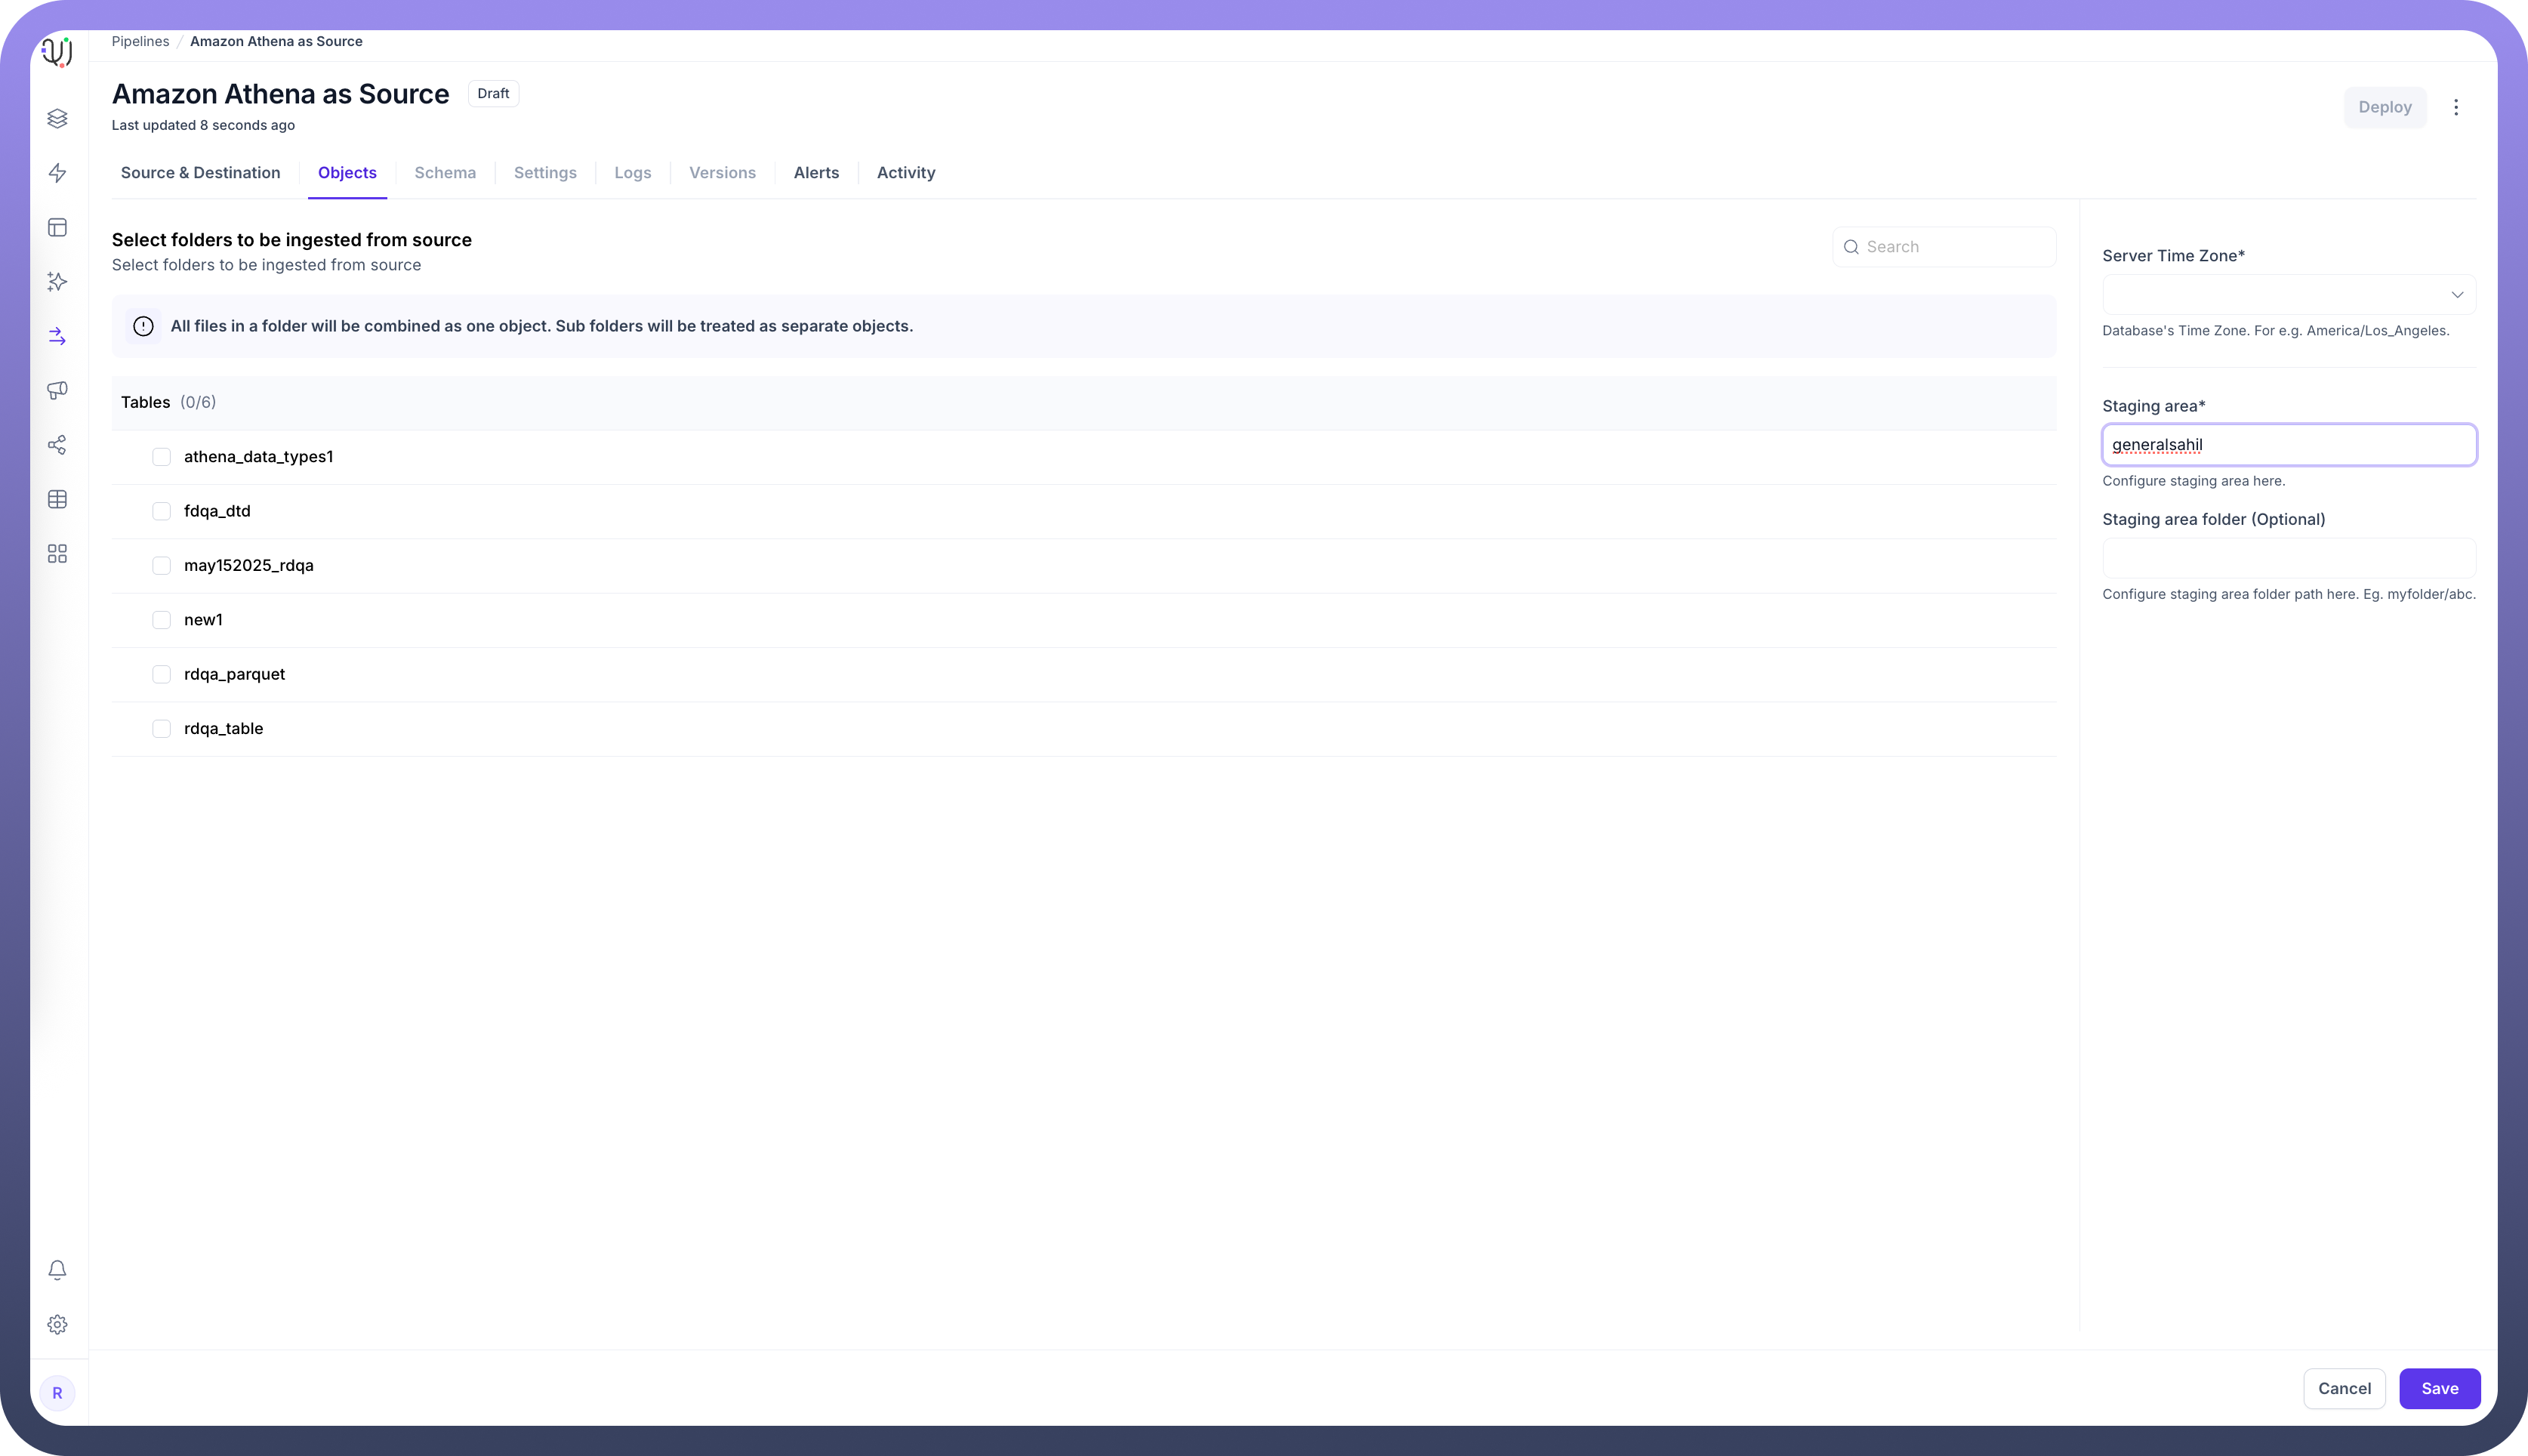The height and width of the screenshot is (1456, 2528).
Task: Open the three-dot more options menu
Action: (2455, 107)
